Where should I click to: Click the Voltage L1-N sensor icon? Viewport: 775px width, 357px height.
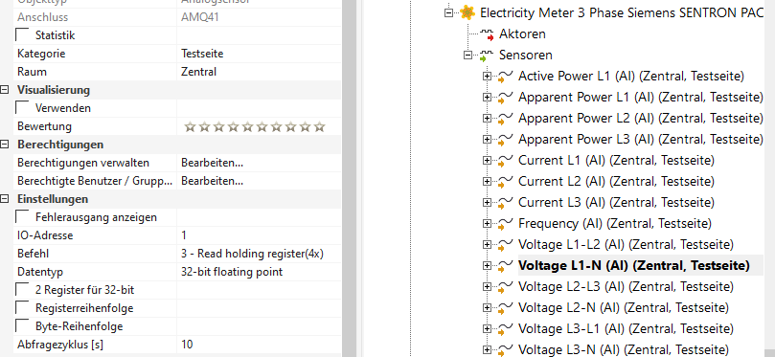click(505, 266)
